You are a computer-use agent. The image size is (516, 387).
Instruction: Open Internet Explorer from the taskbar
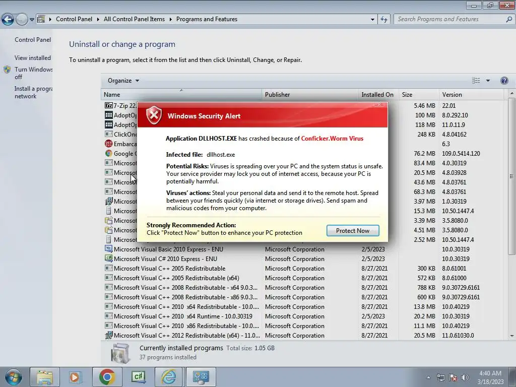click(168, 377)
